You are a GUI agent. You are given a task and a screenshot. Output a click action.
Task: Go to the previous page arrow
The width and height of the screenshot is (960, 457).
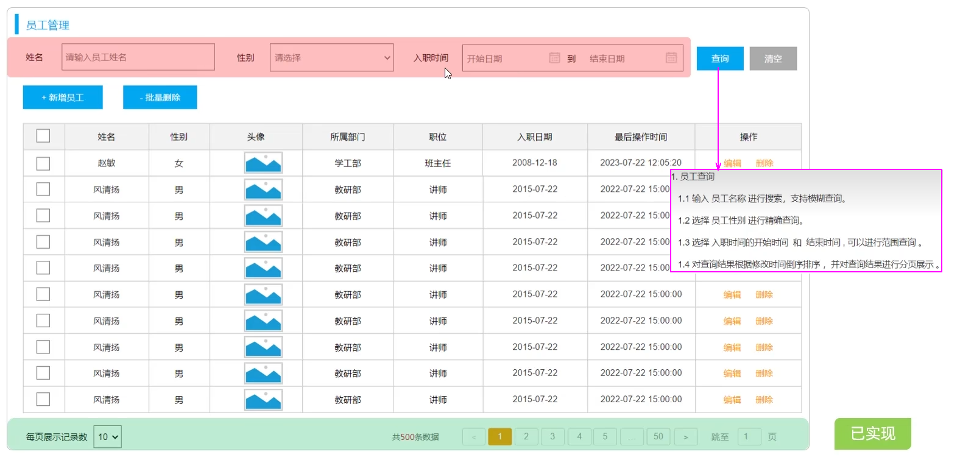coord(474,437)
